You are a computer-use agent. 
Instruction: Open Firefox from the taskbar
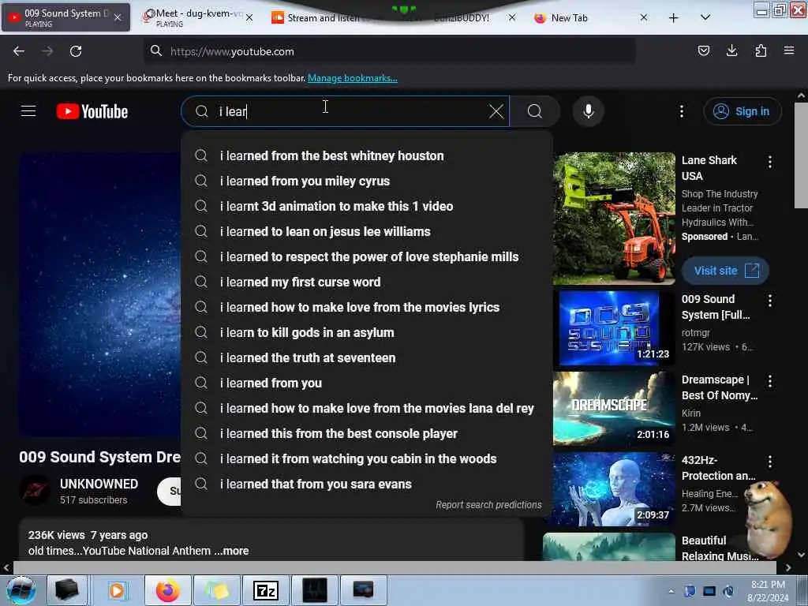pyautogui.click(x=168, y=590)
